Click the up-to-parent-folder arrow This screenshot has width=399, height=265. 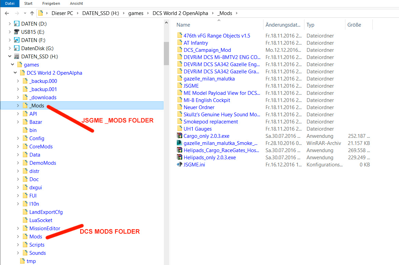[x=32, y=13]
